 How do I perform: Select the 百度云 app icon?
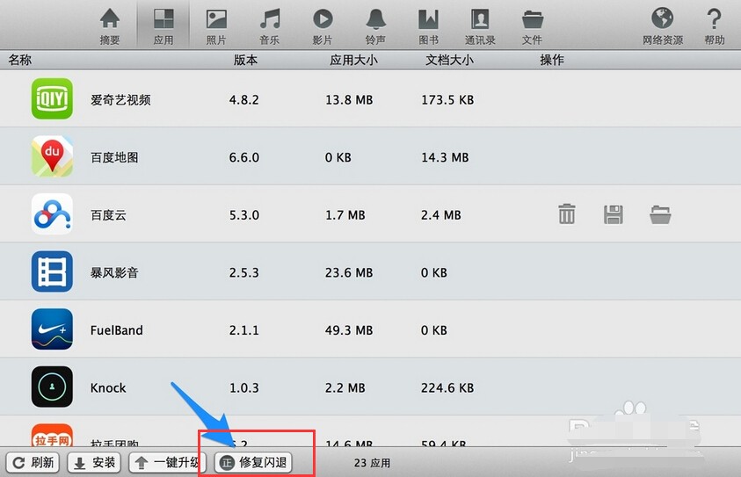click(x=52, y=214)
